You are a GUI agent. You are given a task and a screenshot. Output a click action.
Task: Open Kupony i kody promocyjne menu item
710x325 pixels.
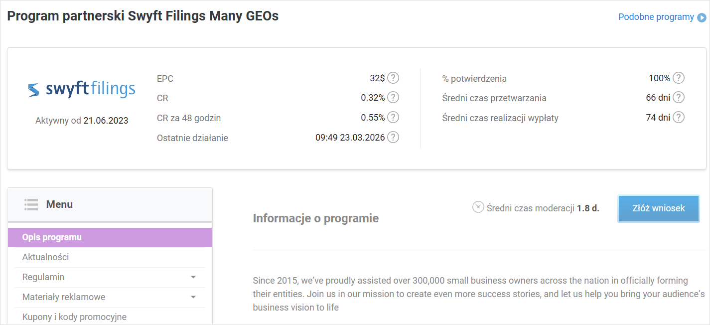point(74,317)
